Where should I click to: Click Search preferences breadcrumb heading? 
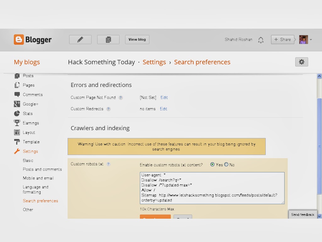click(x=202, y=62)
